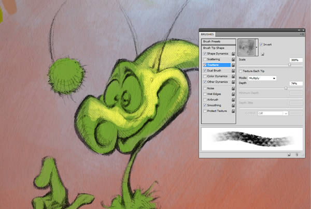Screen dimensions: 311x209
Task: Enable the Scattering checkbox
Action: [205, 59]
